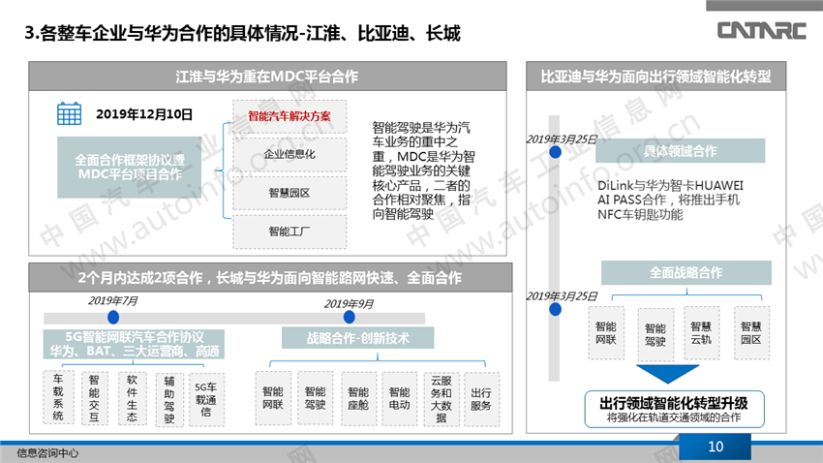Click the 车载系统 box
The height and width of the screenshot is (463, 823).
point(58,397)
